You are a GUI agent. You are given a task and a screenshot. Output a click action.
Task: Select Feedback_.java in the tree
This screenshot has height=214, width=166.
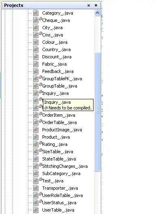tap(58, 71)
